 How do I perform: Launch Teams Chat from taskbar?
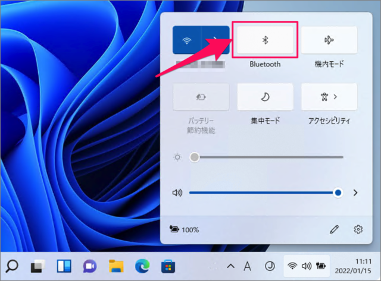(90, 266)
